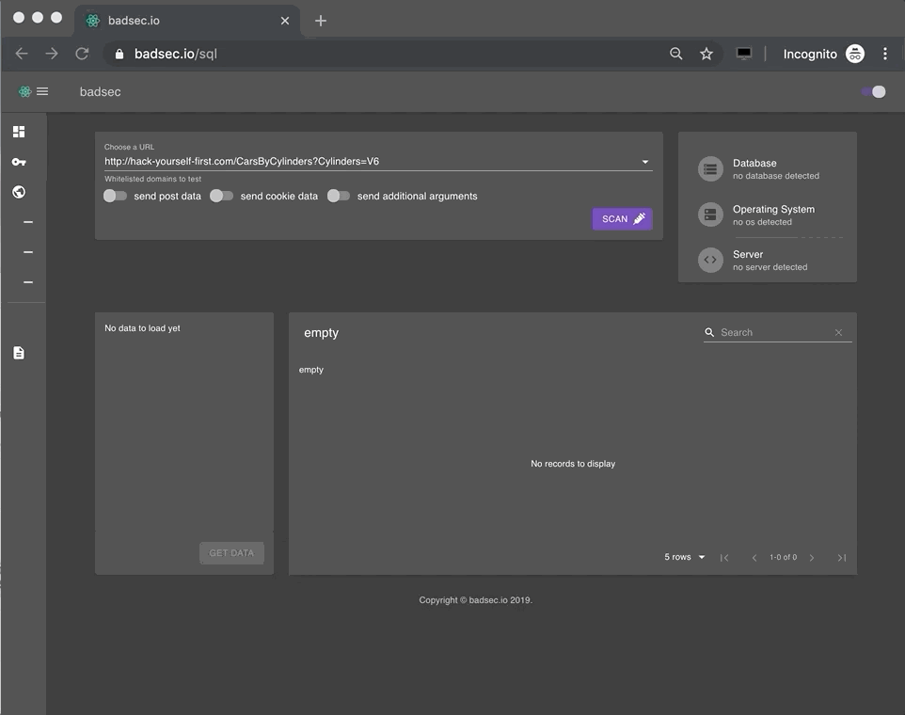The width and height of the screenshot is (905, 715).
Task: Click the GET DATA button
Action: pyautogui.click(x=231, y=553)
